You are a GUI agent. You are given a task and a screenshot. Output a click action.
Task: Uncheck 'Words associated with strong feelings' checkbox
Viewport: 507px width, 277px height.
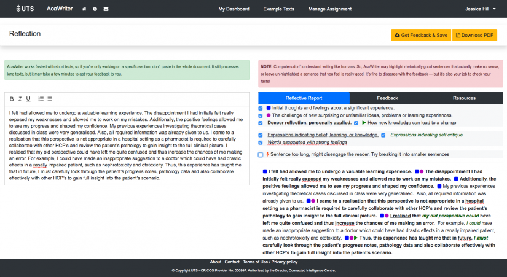point(261,142)
